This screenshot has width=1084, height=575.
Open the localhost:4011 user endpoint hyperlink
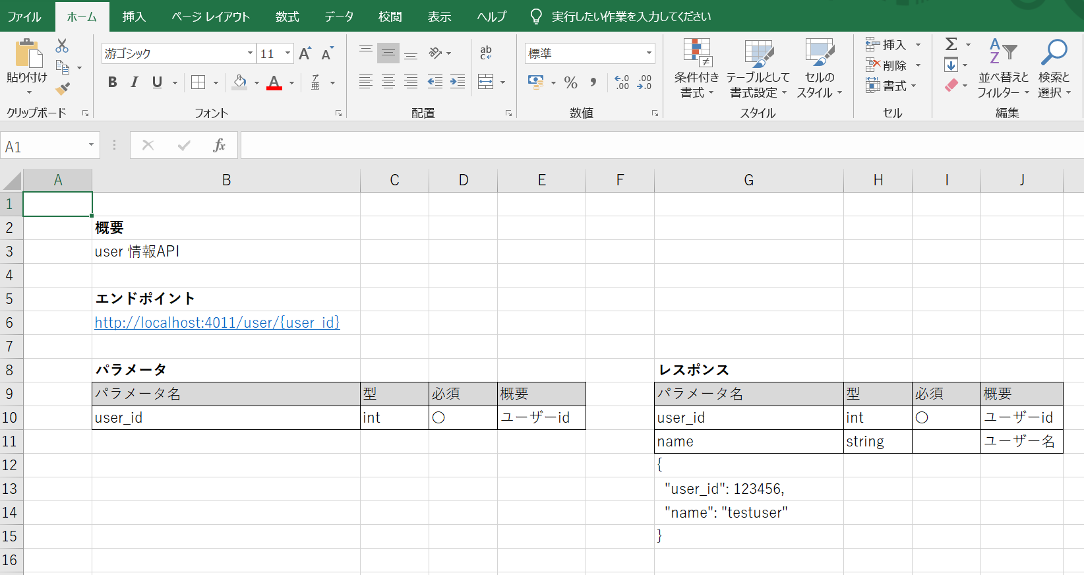click(x=217, y=322)
